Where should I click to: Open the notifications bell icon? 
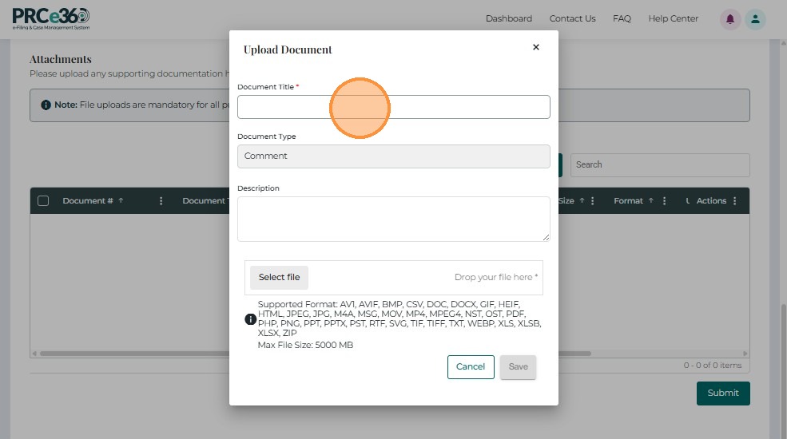click(x=730, y=19)
